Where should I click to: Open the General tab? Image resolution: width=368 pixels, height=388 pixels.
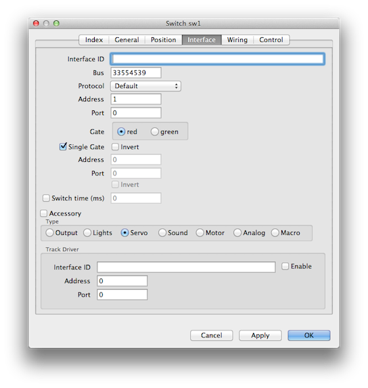click(x=127, y=40)
